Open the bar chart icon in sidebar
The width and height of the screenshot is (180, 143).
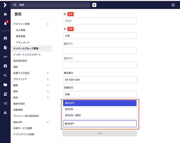[5, 112]
